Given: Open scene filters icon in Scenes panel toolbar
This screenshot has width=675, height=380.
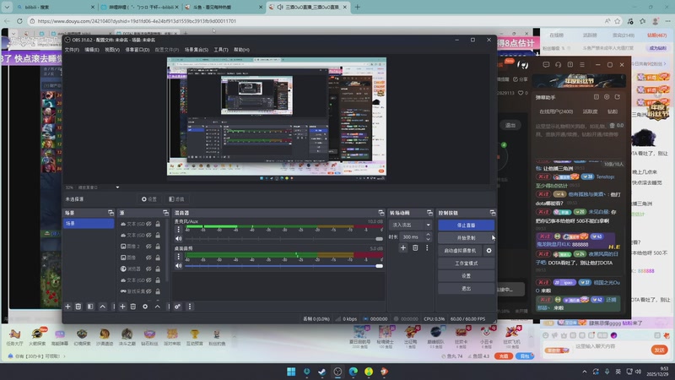Looking at the screenshot, I should point(90,307).
